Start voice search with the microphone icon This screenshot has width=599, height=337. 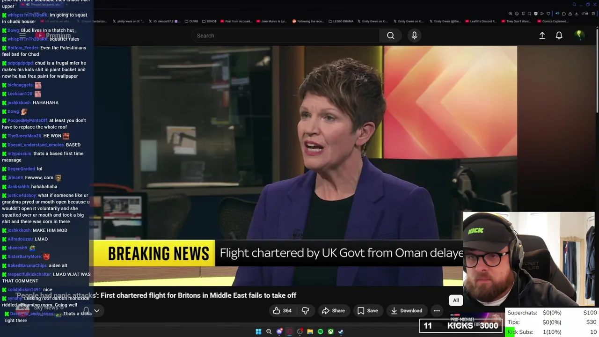[414, 36]
